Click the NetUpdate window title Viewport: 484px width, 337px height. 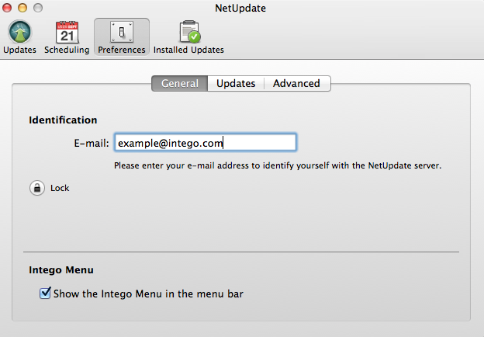[240, 8]
